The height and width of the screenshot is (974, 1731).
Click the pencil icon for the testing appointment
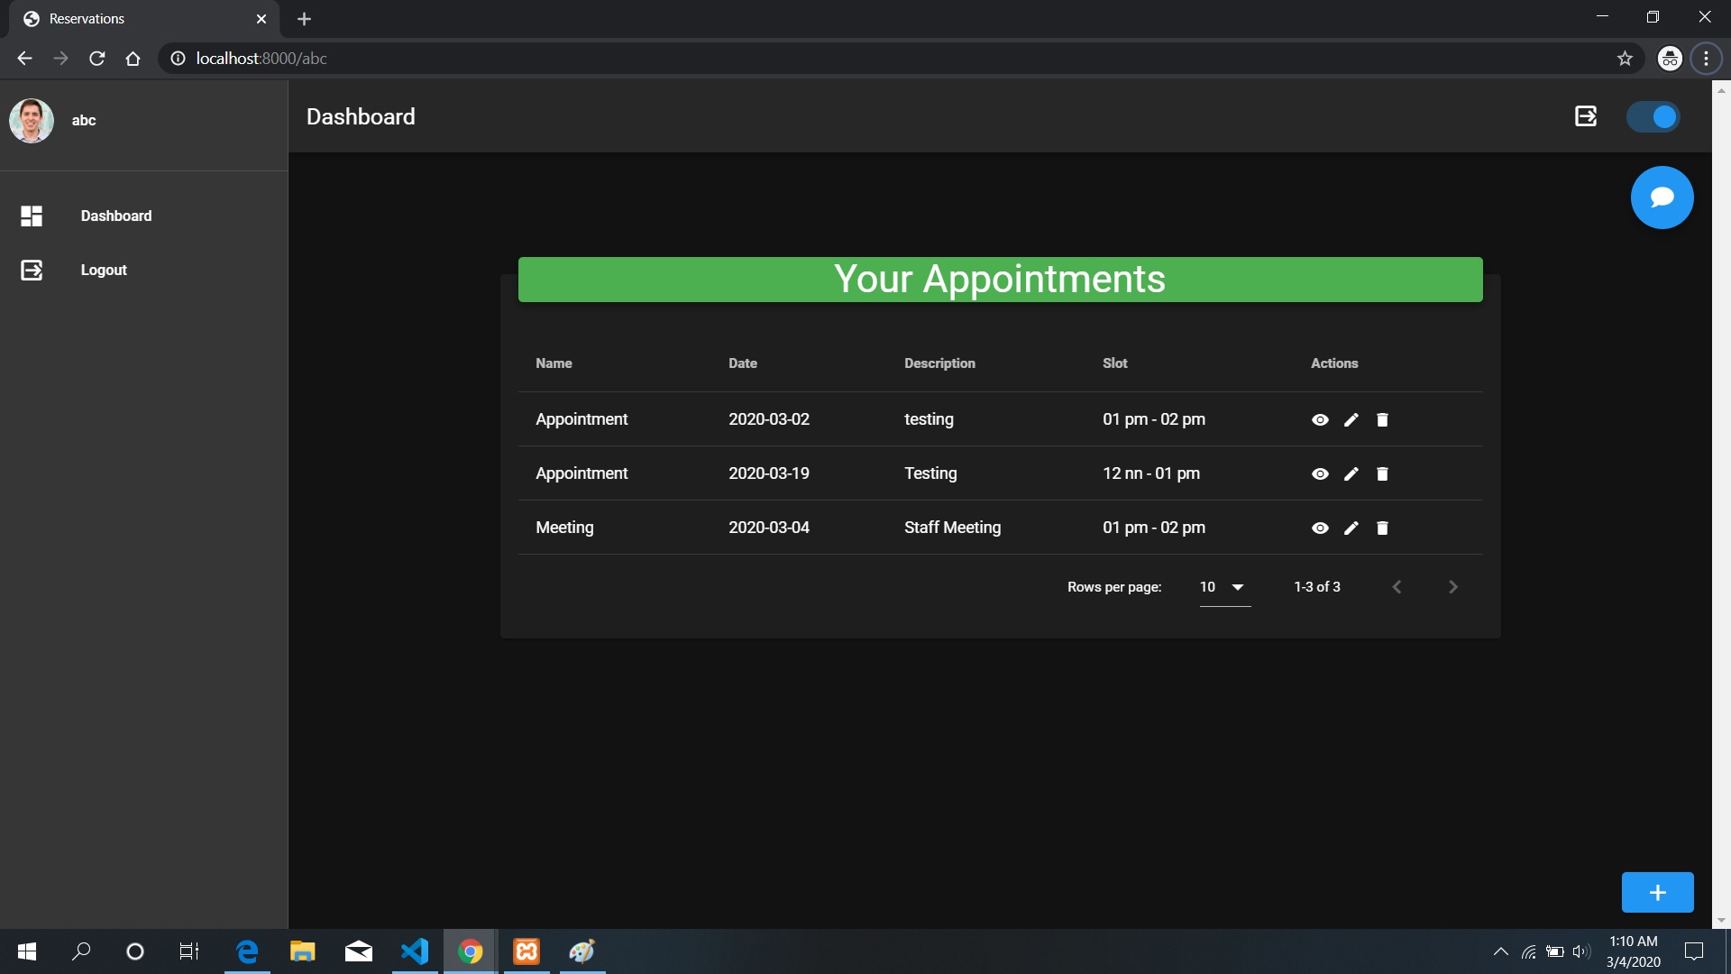click(x=1351, y=419)
